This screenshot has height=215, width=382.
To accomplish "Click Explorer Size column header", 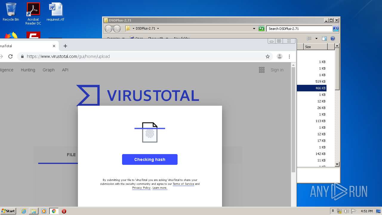I will point(316,47).
